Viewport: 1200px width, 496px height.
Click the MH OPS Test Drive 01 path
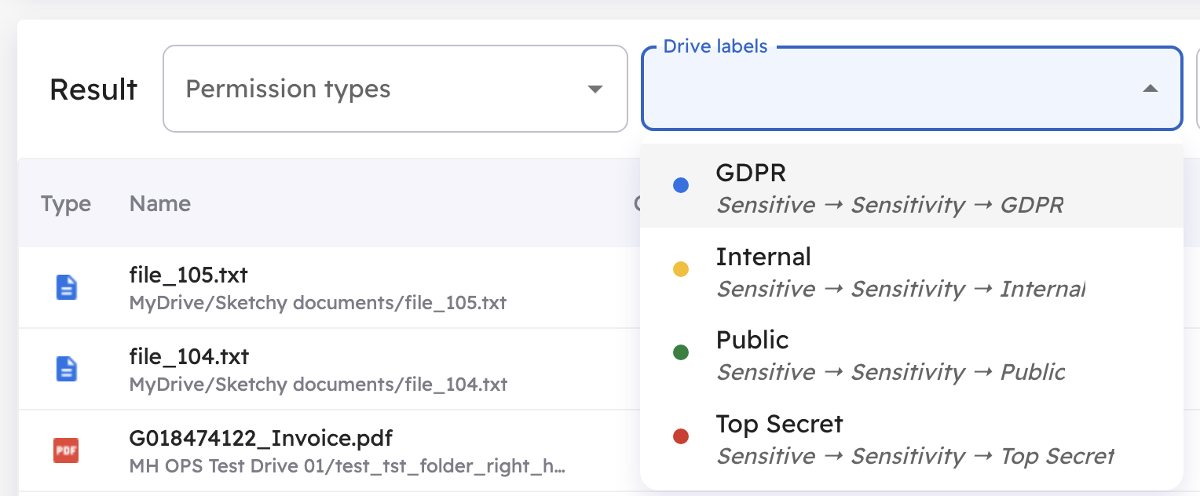[x=347, y=466]
